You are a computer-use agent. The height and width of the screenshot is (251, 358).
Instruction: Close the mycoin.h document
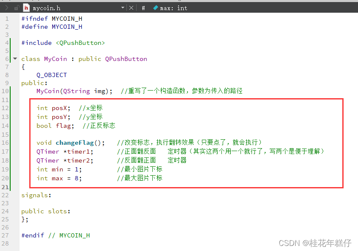pos(131,8)
